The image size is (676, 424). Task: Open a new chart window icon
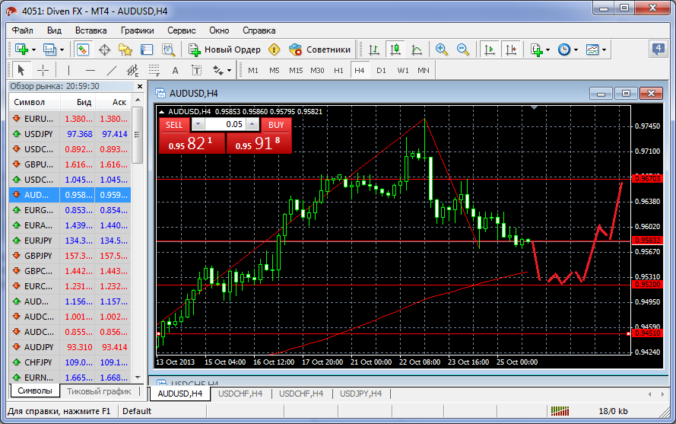[x=21, y=49]
